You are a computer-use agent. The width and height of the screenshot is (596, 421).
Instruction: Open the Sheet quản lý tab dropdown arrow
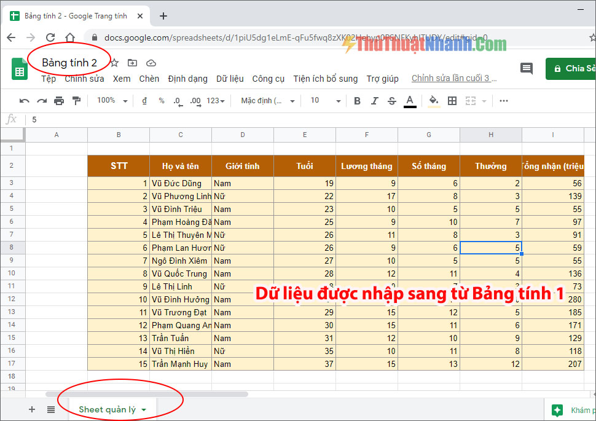click(x=144, y=410)
